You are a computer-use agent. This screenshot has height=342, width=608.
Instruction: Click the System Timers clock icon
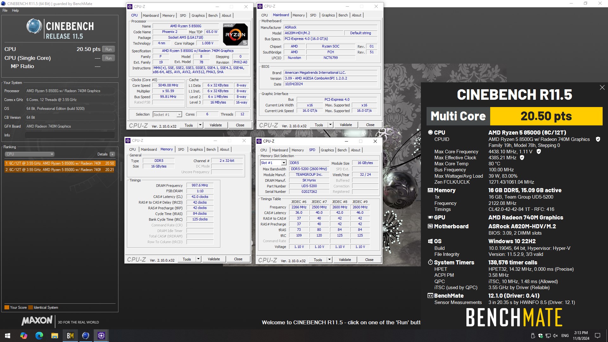pos(430,263)
